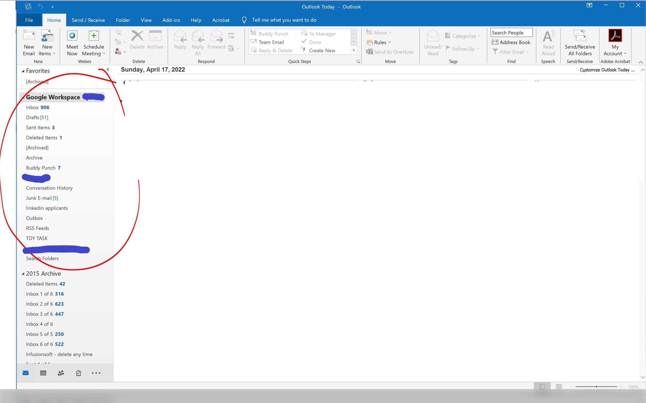
Task: Click the Customize Outlook Today link
Action: pos(607,69)
